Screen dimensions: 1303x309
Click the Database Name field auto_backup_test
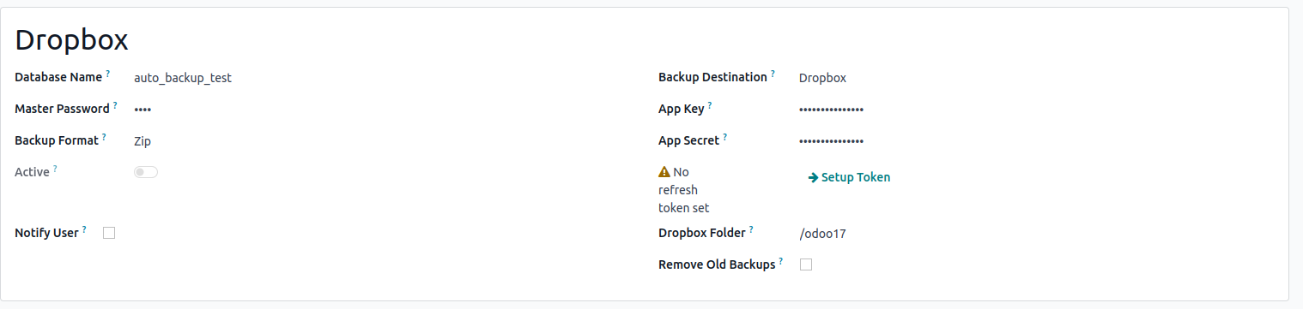pos(183,78)
